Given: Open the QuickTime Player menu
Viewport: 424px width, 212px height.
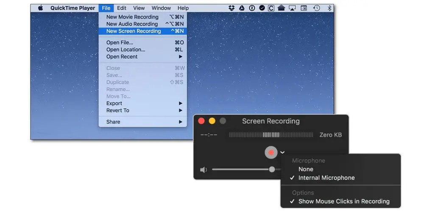Looking at the screenshot, I should coord(73,8).
